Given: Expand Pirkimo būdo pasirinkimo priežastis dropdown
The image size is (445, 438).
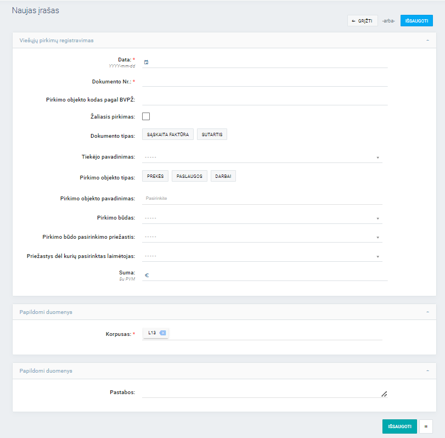Looking at the screenshot, I should (262, 237).
